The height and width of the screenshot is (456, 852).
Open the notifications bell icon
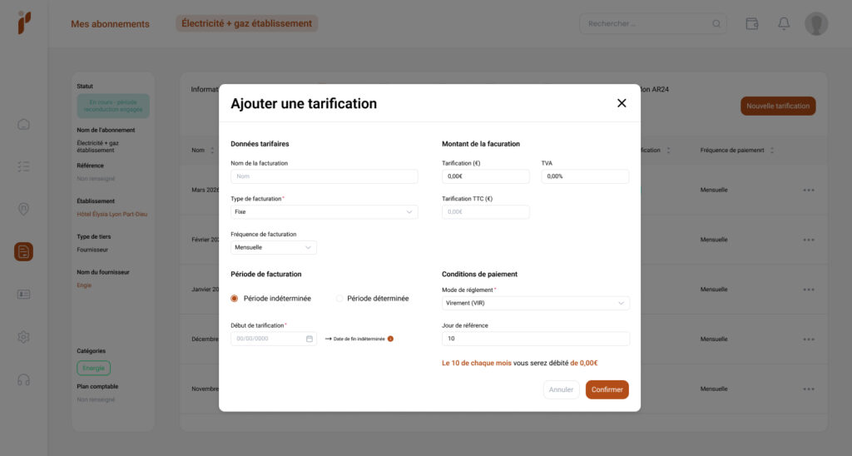(784, 23)
